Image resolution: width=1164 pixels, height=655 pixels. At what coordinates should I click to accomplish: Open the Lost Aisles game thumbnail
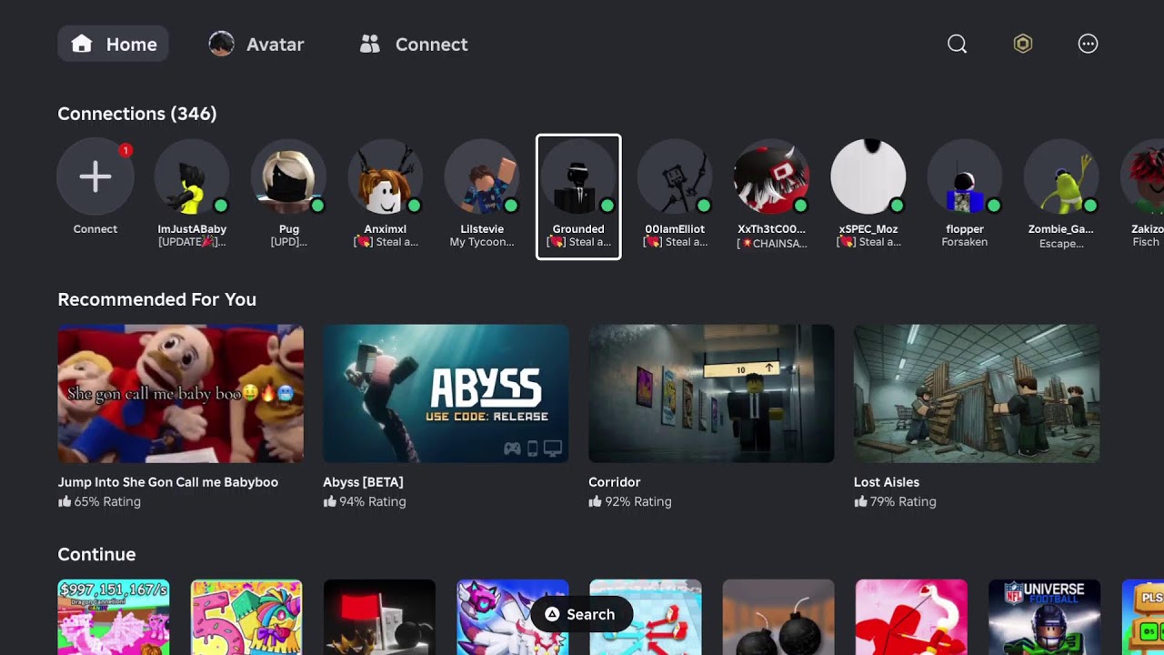coord(977,394)
